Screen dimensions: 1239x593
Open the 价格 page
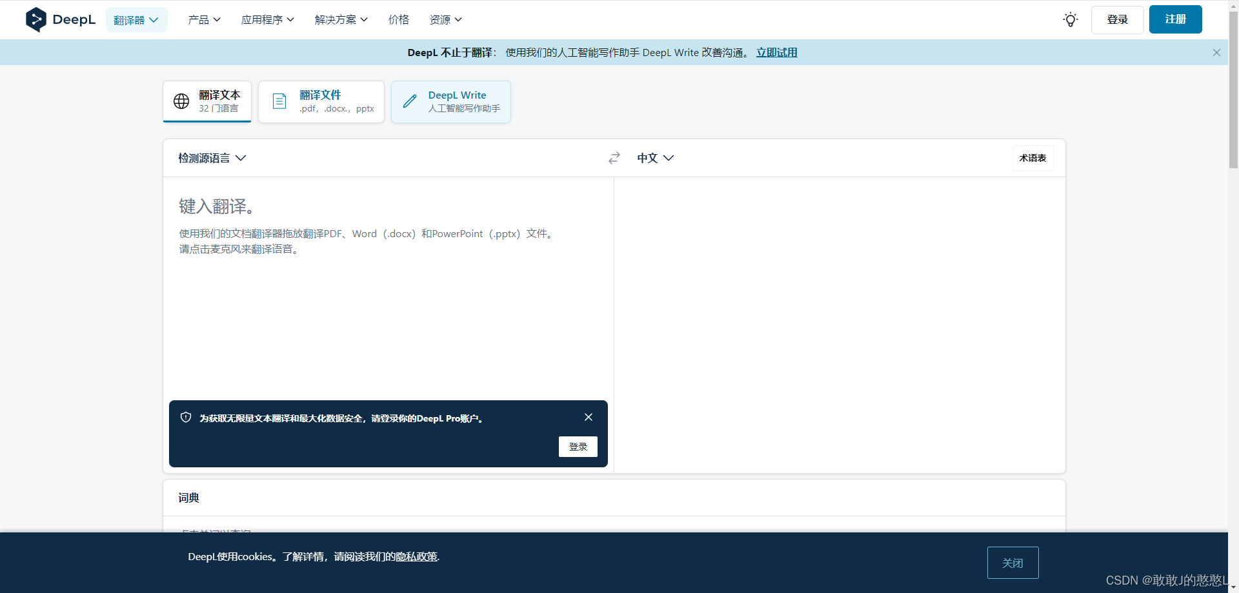point(399,20)
